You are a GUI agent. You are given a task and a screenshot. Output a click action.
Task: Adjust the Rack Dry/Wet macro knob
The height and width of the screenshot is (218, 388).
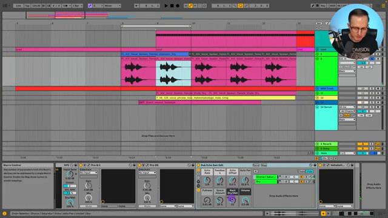232,199
